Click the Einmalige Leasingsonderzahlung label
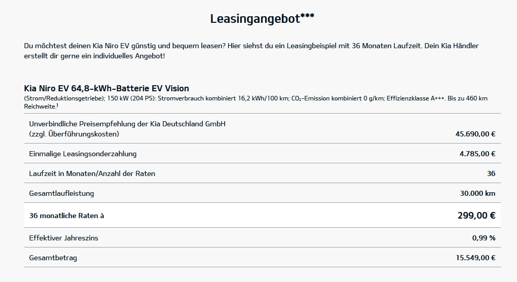Viewport: 517px width, 282px height. [83, 154]
